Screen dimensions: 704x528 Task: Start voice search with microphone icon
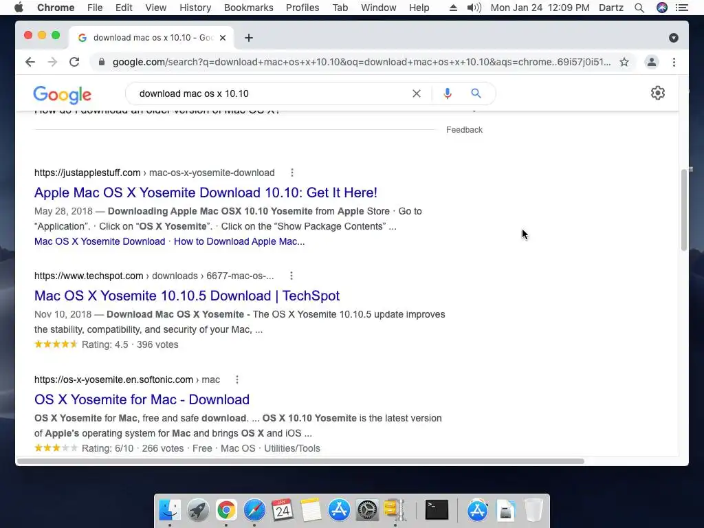tap(447, 93)
